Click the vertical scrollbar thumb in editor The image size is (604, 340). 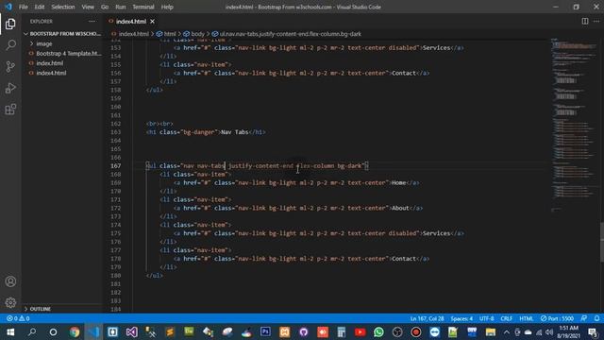(x=601, y=243)
